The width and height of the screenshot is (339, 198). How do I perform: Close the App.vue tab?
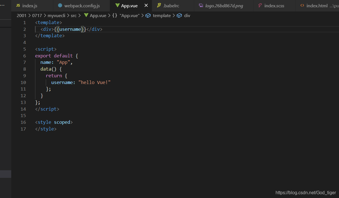146,6
